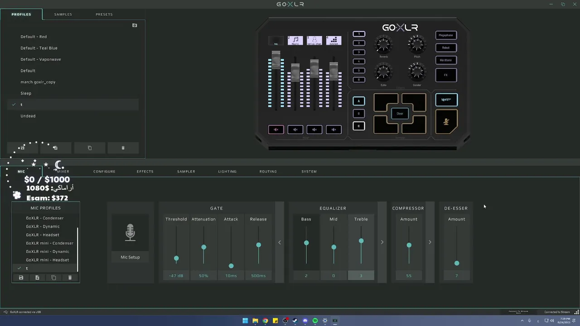Screen dimensions: 580x326
Task: Switch to the Presets tab
Action: pos(104,14)
